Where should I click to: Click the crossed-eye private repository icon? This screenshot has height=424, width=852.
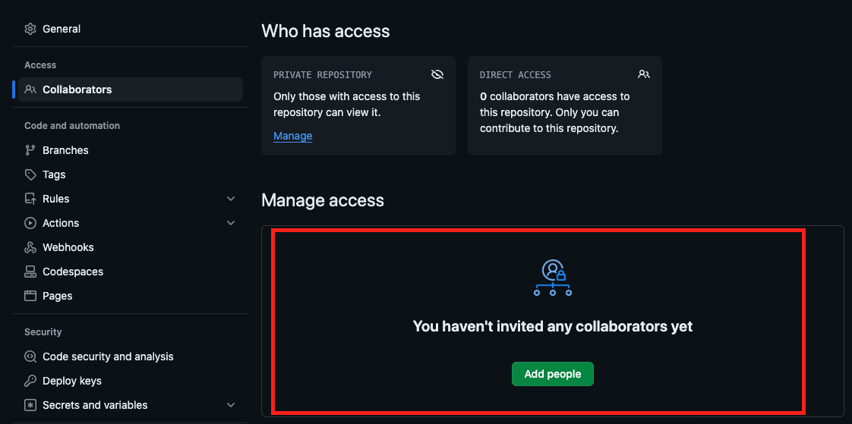pyautogui.click(x=437, y=74)
